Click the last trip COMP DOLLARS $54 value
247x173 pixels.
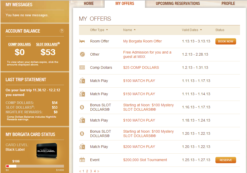pos(55,103)
